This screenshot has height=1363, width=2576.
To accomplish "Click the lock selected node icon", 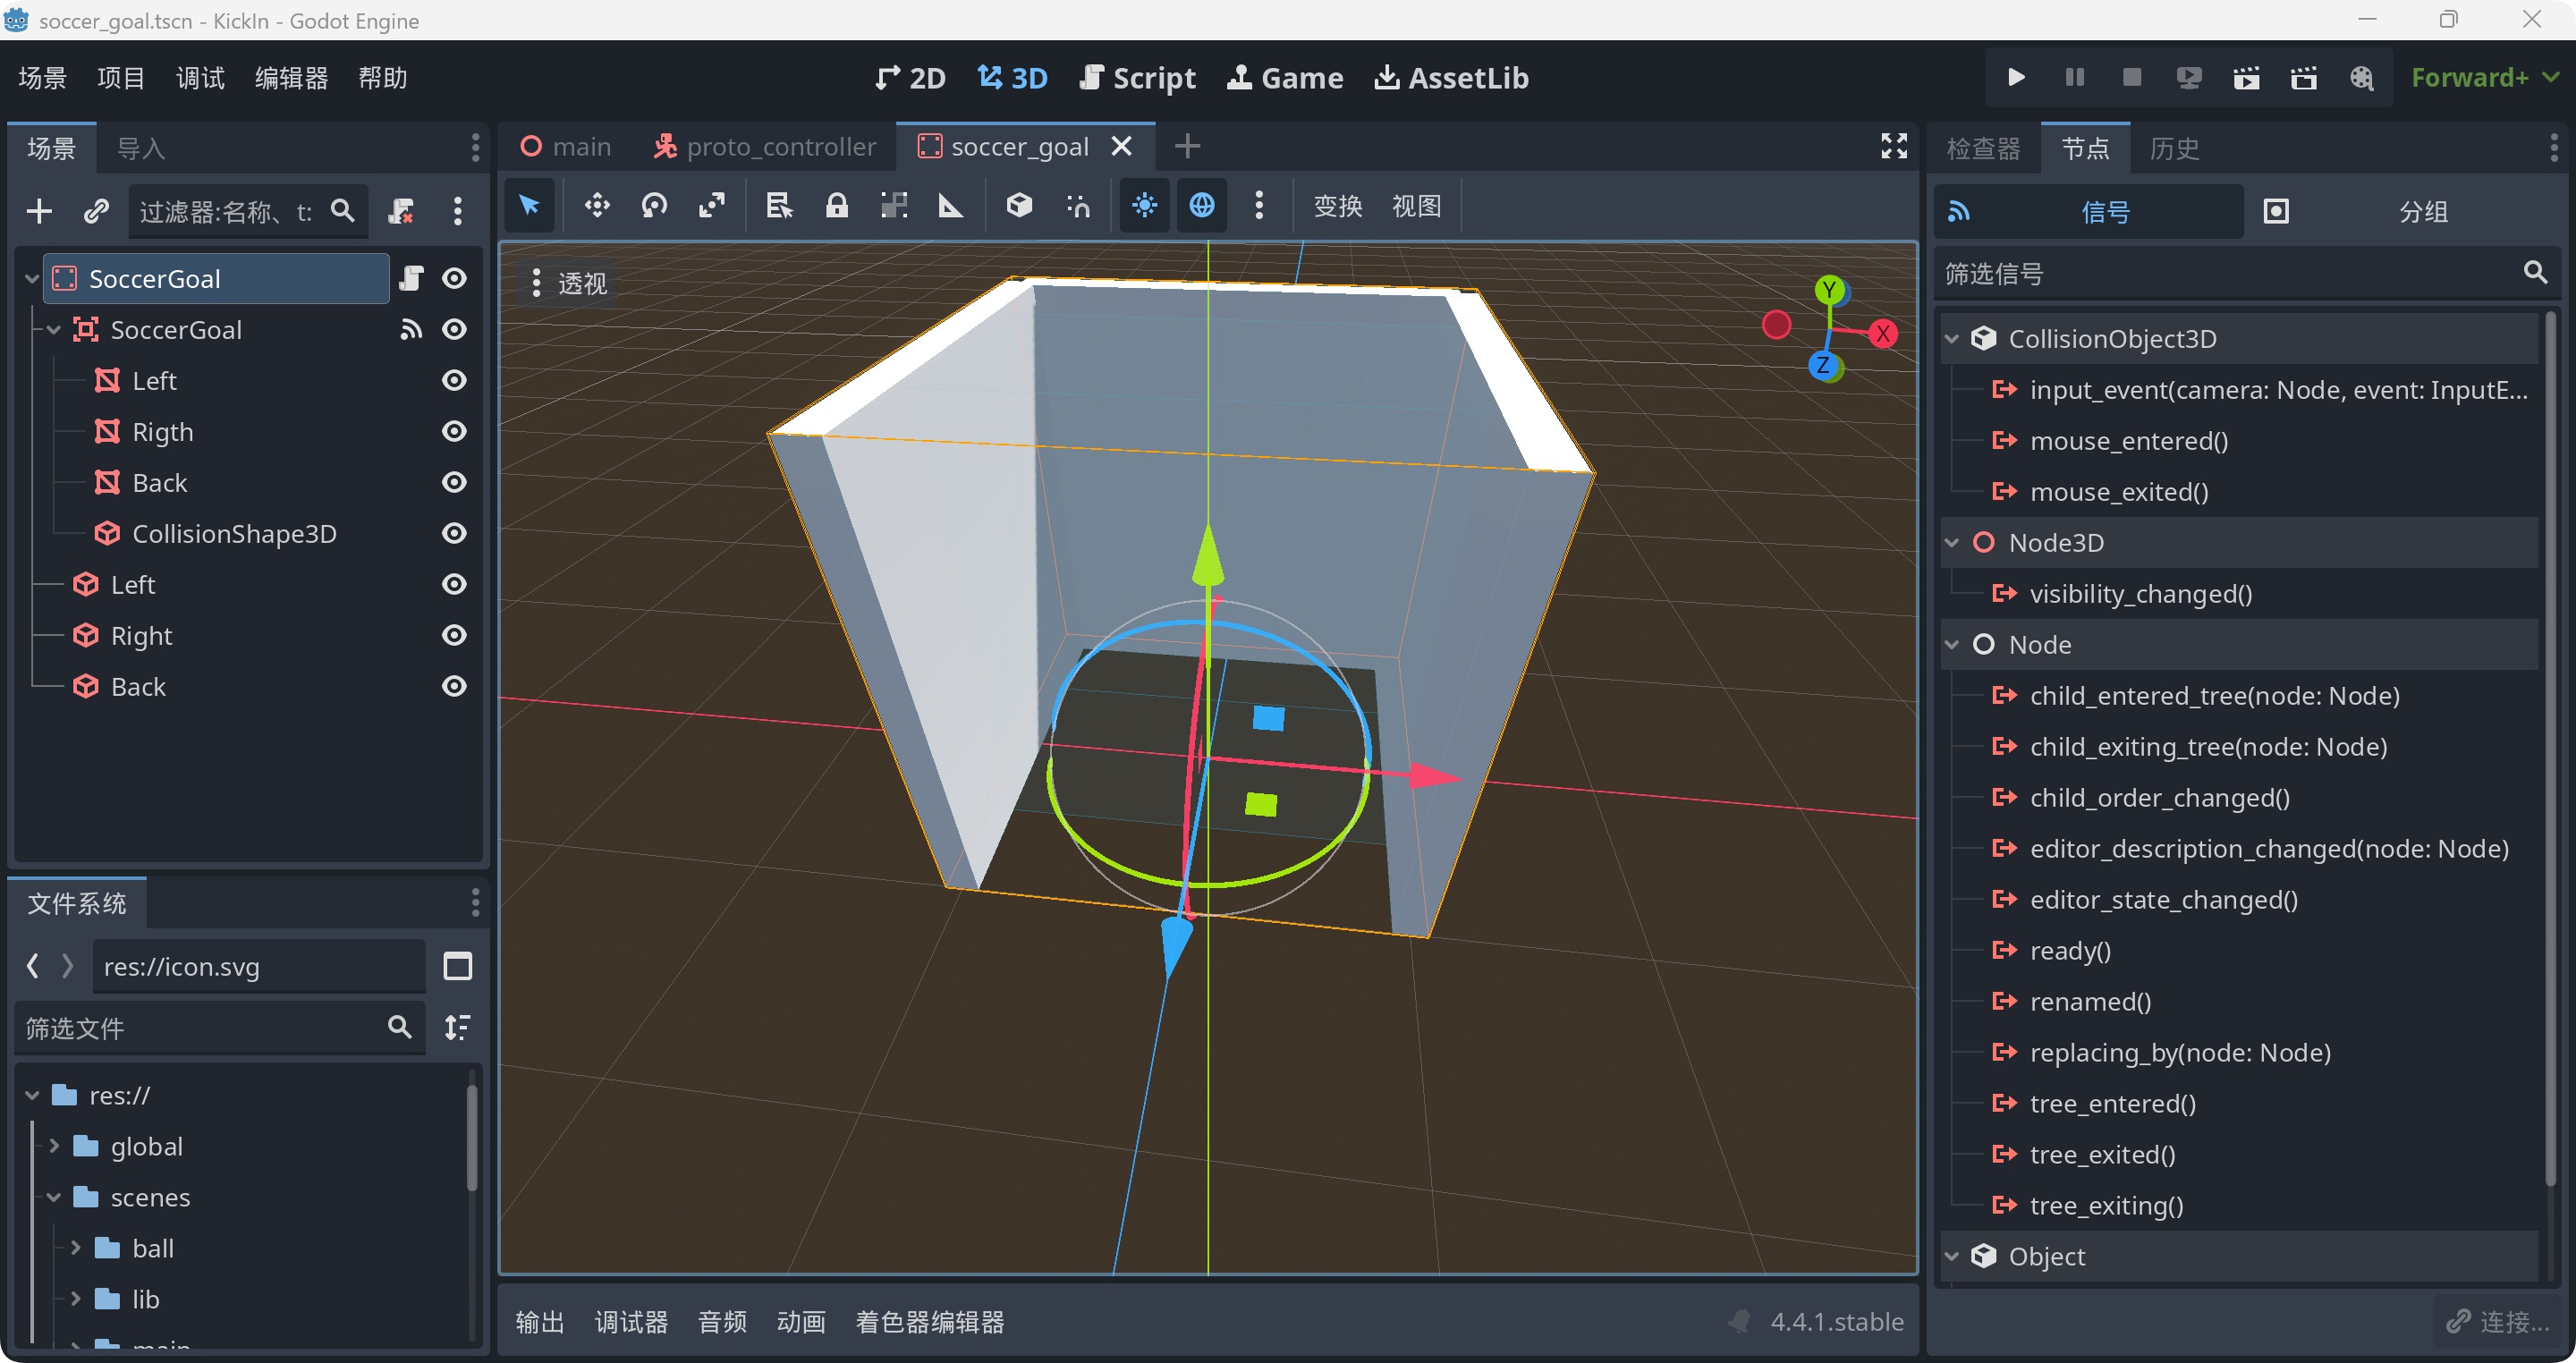I will pos(836,206).
